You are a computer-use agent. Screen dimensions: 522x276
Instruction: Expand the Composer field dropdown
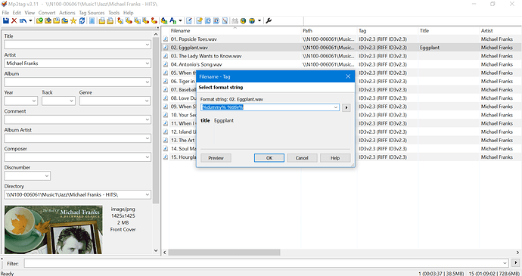148,157
